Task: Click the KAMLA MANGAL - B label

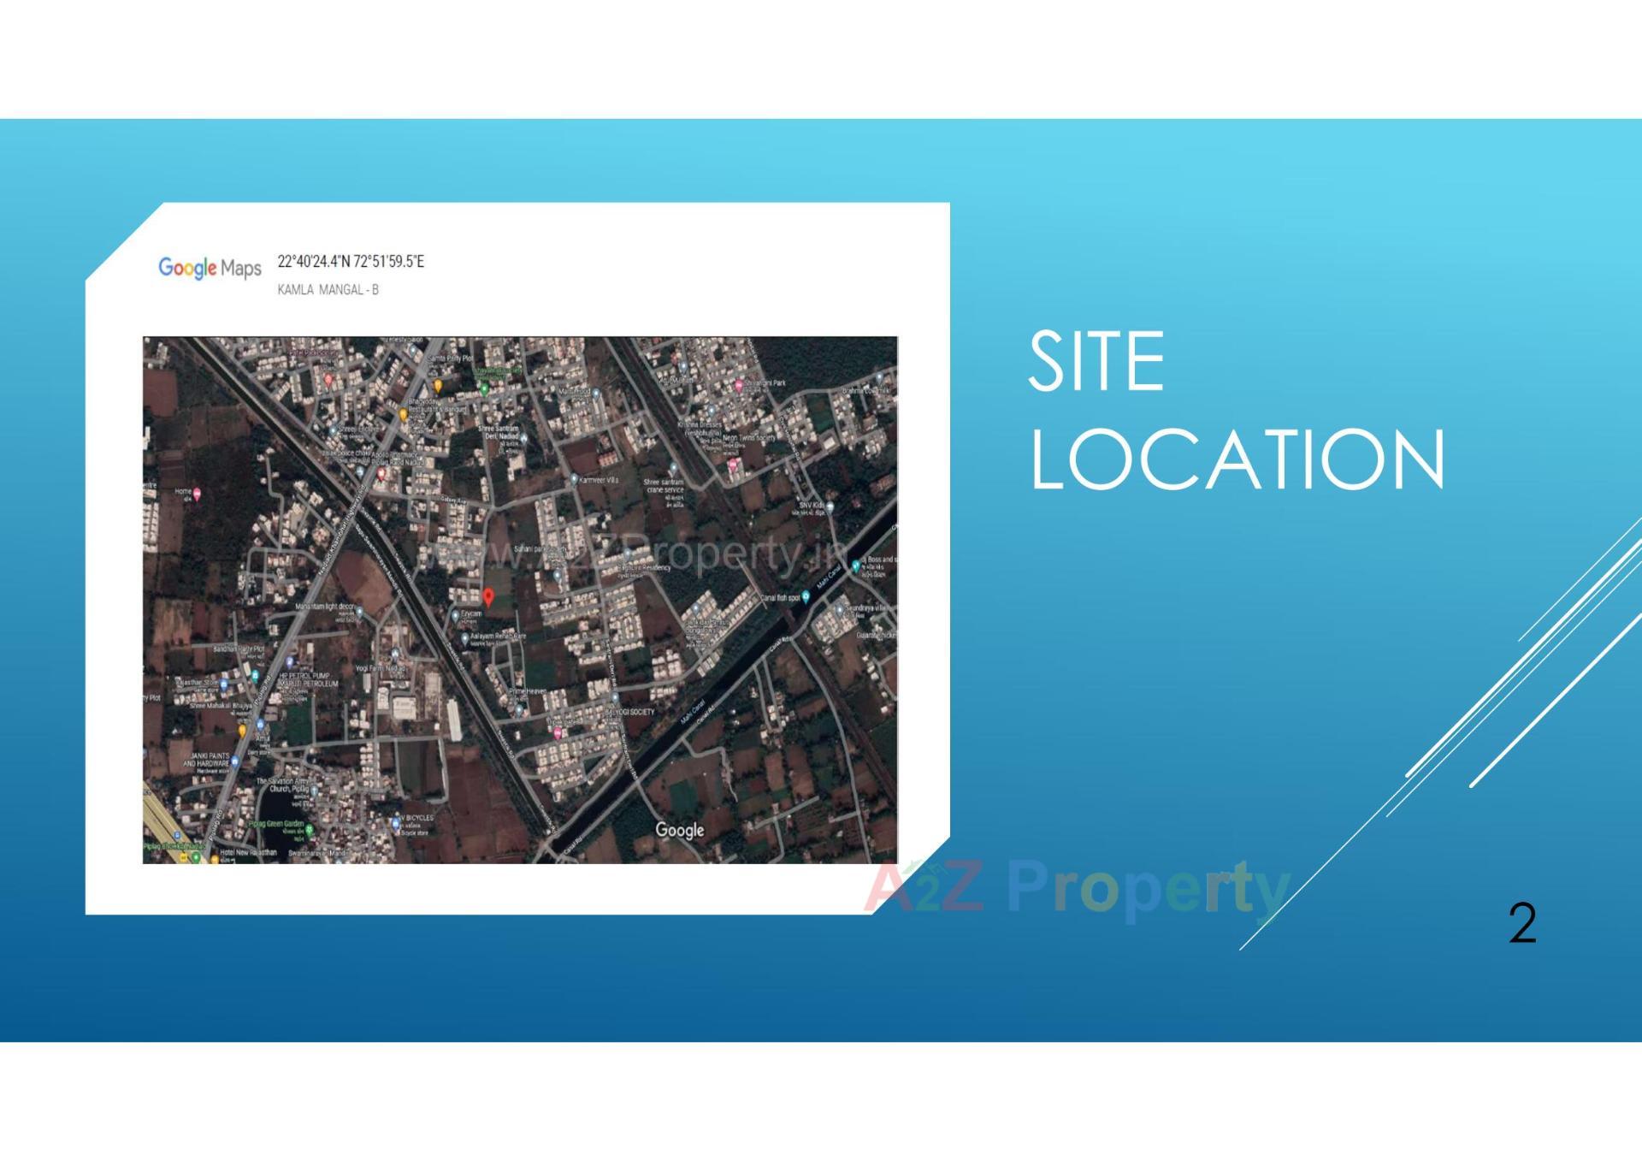Action: [x=328, y=290]
